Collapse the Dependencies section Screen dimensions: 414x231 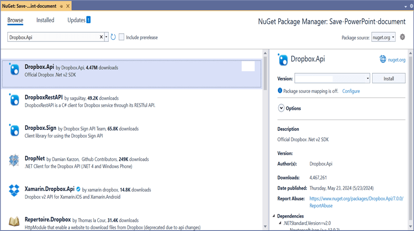273,216
